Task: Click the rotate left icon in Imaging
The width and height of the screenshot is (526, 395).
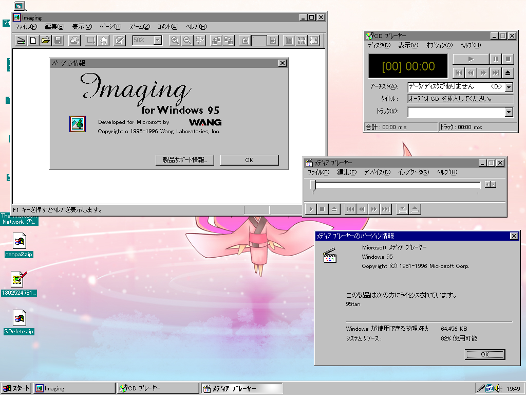Action: 216,41
